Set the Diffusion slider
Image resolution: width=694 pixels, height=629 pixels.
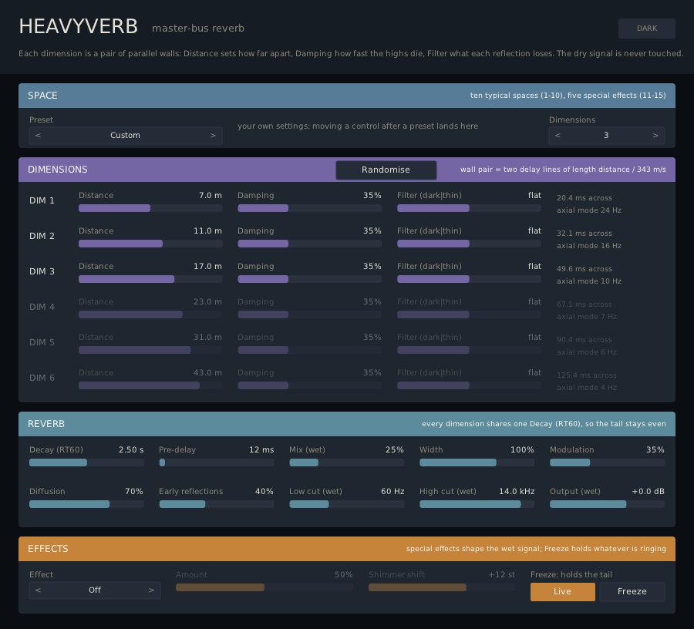[x=86, y=504]
